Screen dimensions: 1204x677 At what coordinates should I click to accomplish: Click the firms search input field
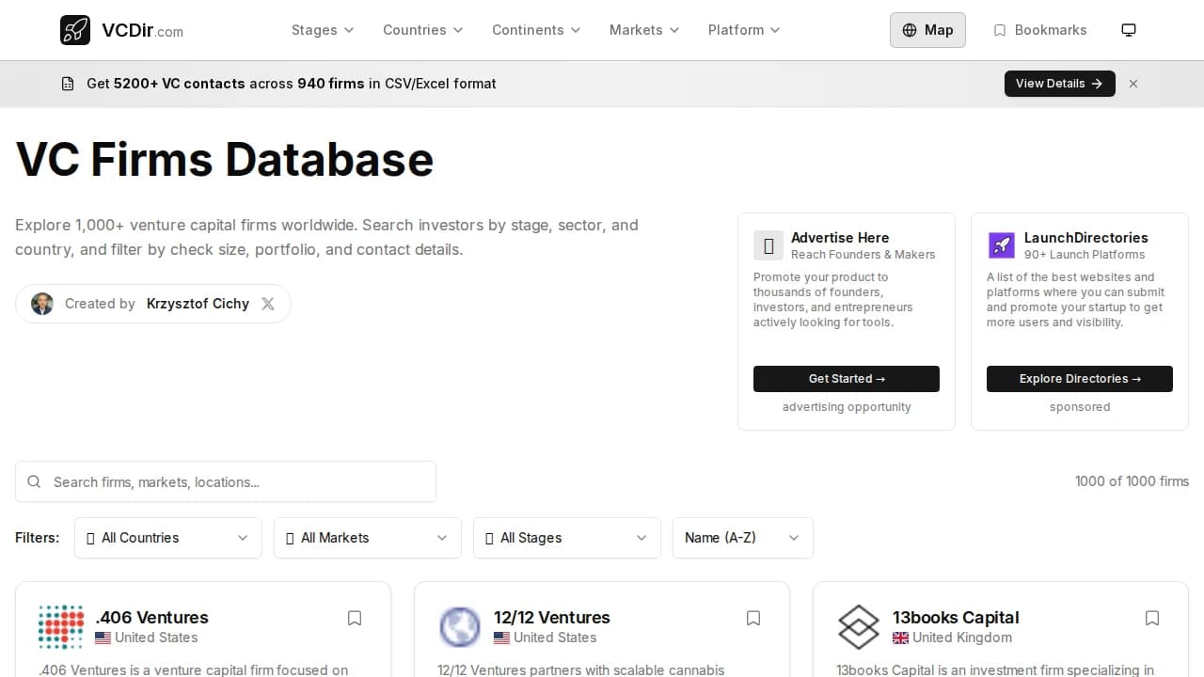click(x=226, y=481)
